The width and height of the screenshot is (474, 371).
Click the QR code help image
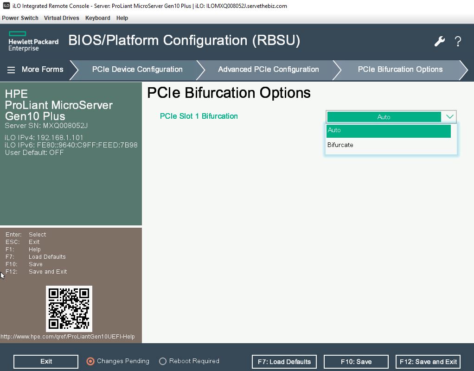69,308
